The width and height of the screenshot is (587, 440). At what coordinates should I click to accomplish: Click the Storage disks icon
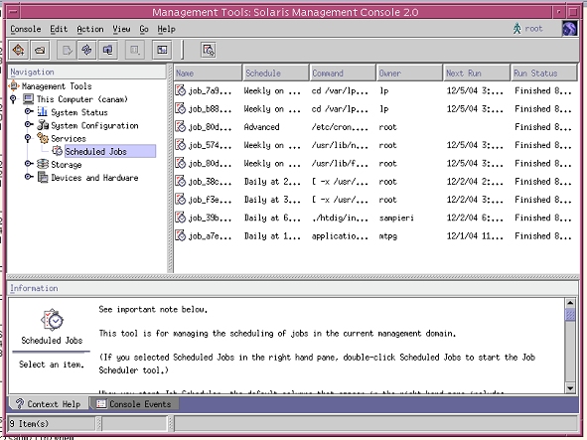pos(43,164)
